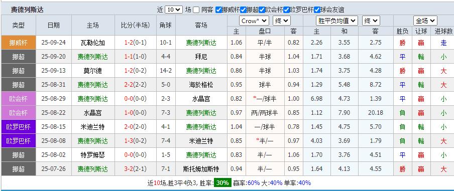Open the recent matches count dropdown showing 10

tap(174, 10)
